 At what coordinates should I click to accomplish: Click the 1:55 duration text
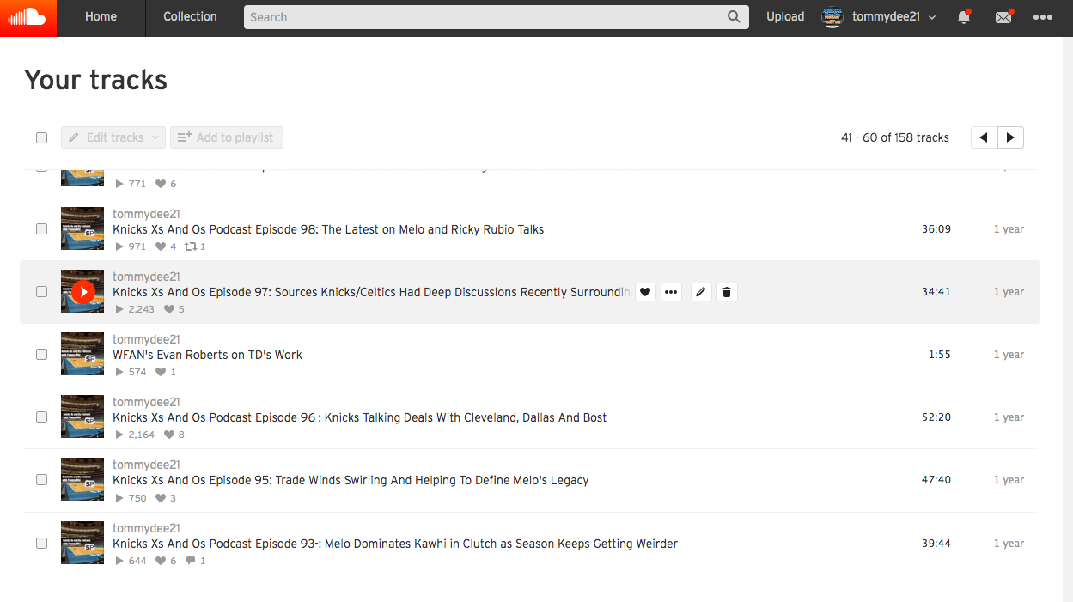point(940,355)
